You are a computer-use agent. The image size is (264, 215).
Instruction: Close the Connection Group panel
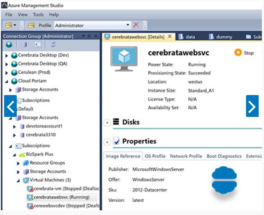pyautogui.click(x=96, y=36)
